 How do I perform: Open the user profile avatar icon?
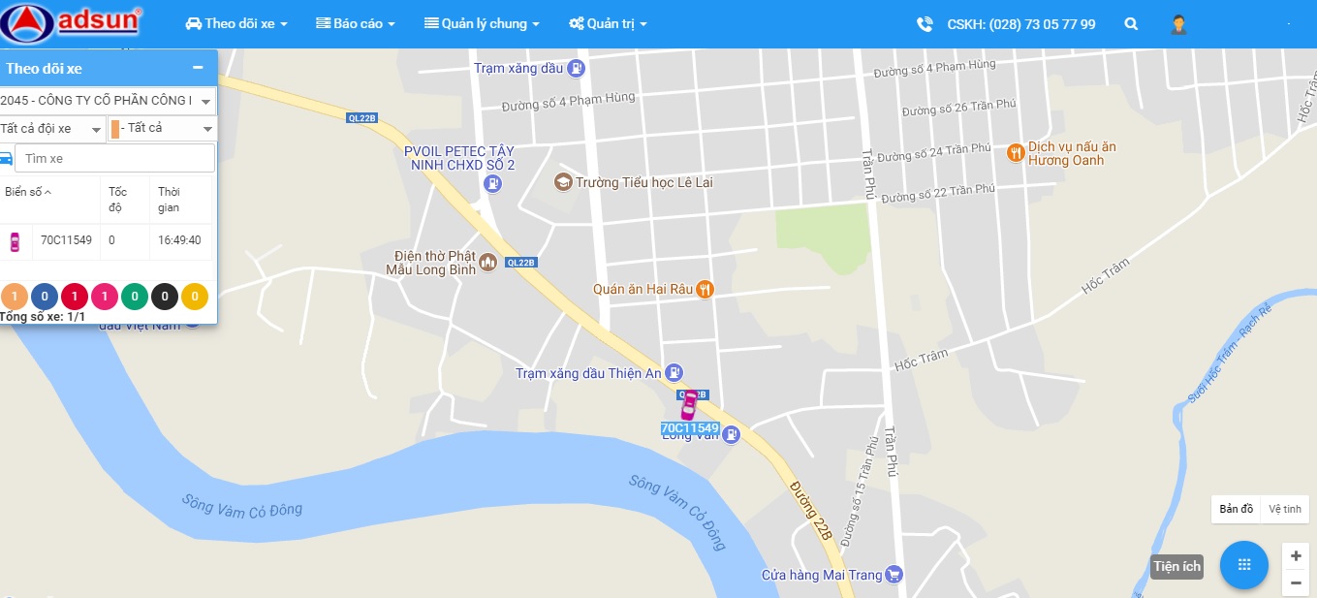[1178, 24]
